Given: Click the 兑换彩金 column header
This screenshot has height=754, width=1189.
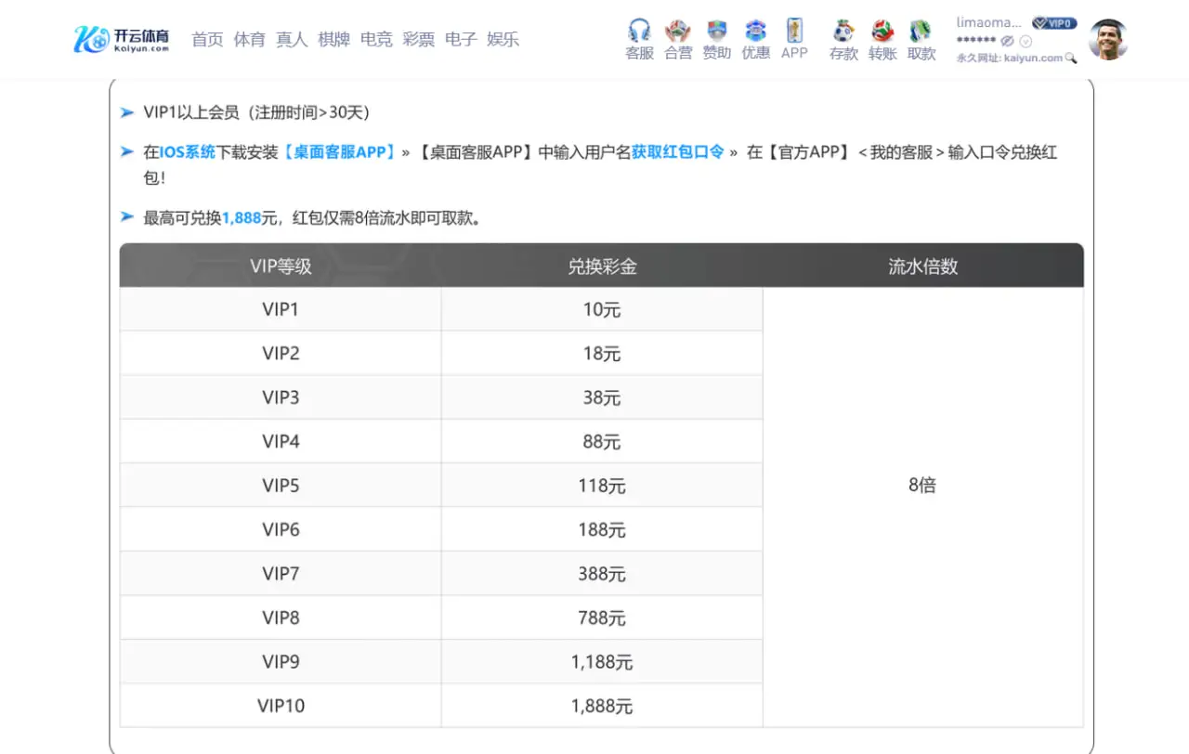Looking at the screenshot, I should pos(602,266).
